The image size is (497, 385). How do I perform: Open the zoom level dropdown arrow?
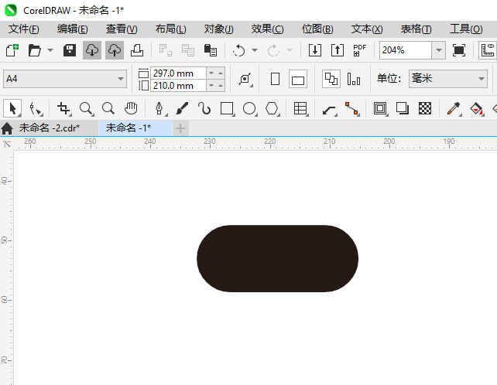(x=439, y=50)
